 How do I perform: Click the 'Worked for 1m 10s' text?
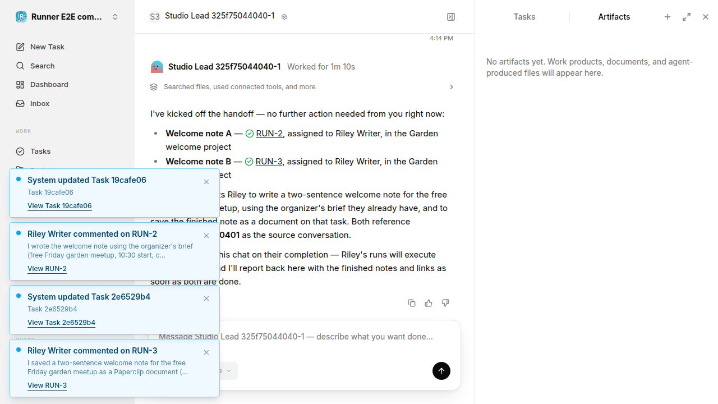point(321,67)
